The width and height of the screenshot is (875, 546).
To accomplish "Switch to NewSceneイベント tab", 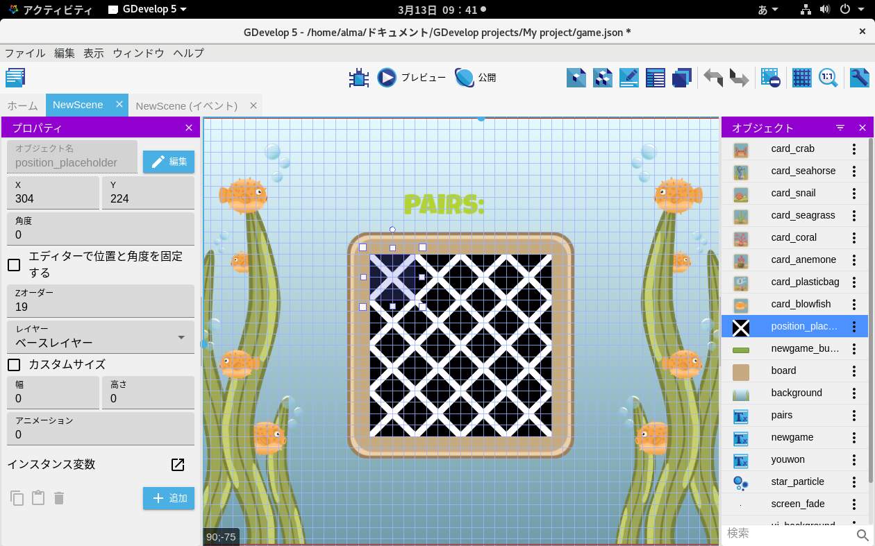I will coord(187,105).
